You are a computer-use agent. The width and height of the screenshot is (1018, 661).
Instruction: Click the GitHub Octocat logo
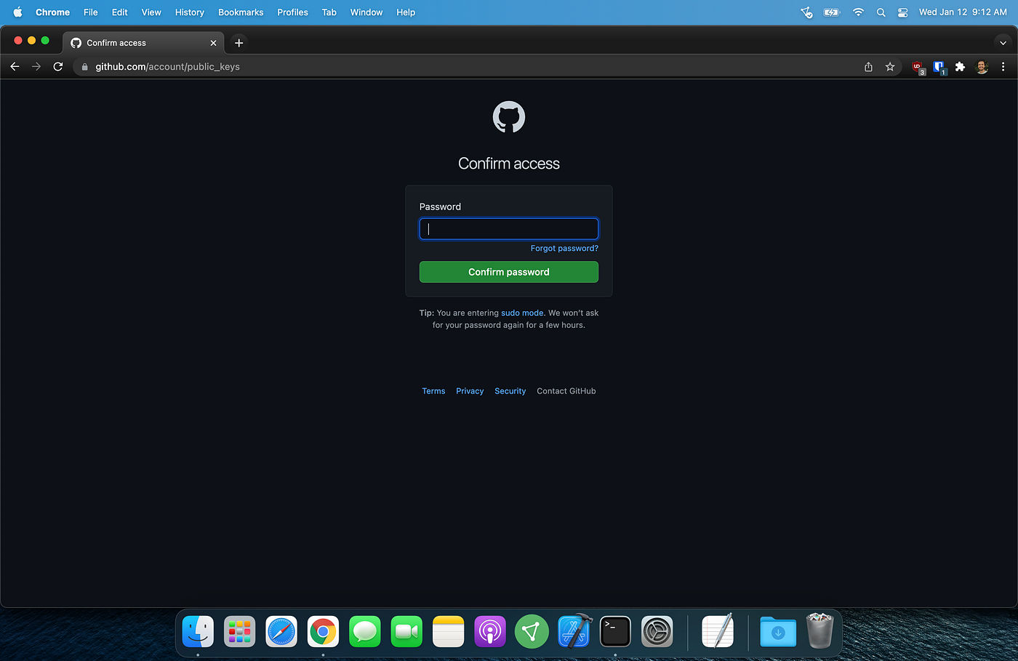[x=509, y=117]
